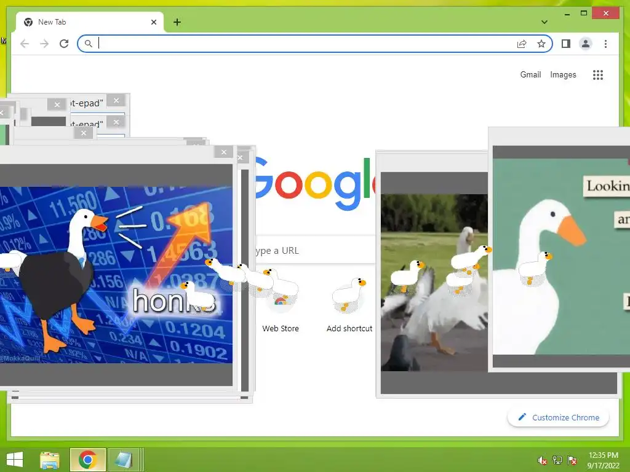Click the muted volume tray icon

coord(543,460)
